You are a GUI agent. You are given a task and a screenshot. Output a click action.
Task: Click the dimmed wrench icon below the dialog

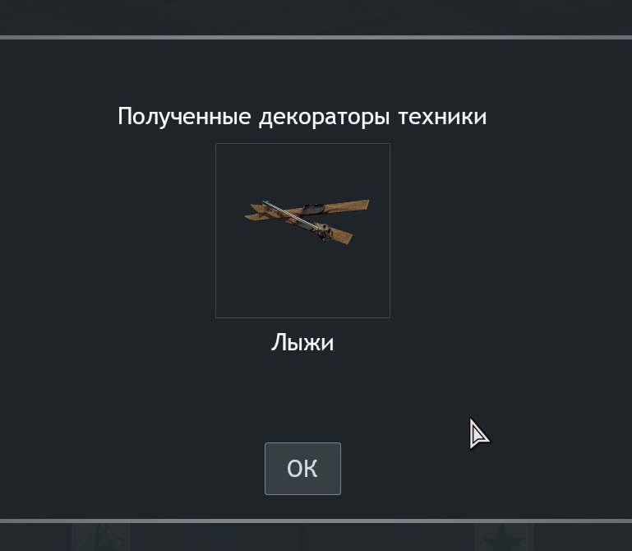(x=101, y=537)
